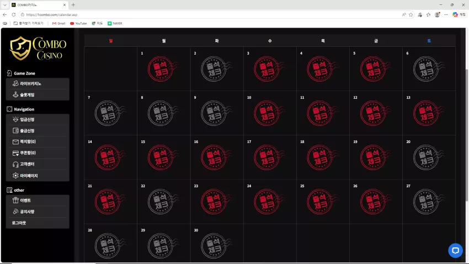The width and height of the screenshot is (469, 264).
Task: Open browser settings ellipsis menu
Action: [446, 15]
